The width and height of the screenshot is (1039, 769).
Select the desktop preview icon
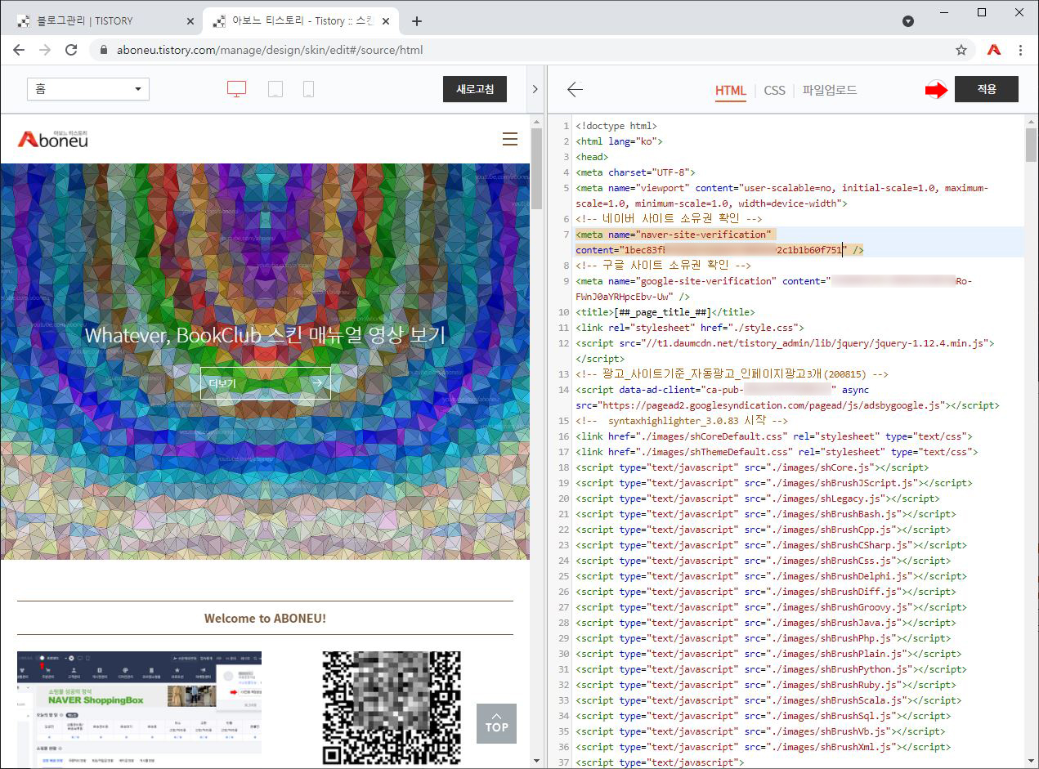pyautogui.click(x=236, y=89)
